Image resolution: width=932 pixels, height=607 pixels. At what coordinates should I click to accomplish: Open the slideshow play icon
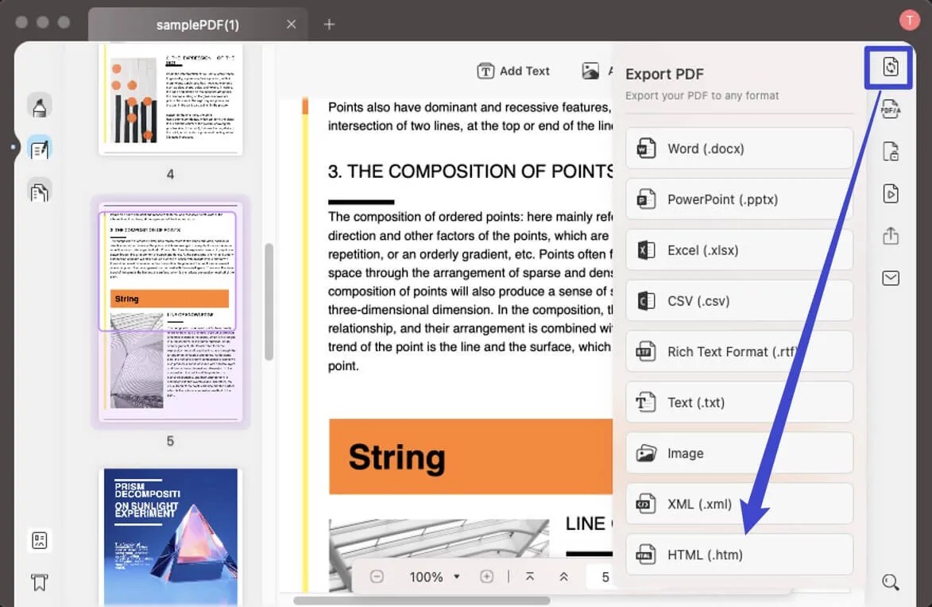click(891, 194)
